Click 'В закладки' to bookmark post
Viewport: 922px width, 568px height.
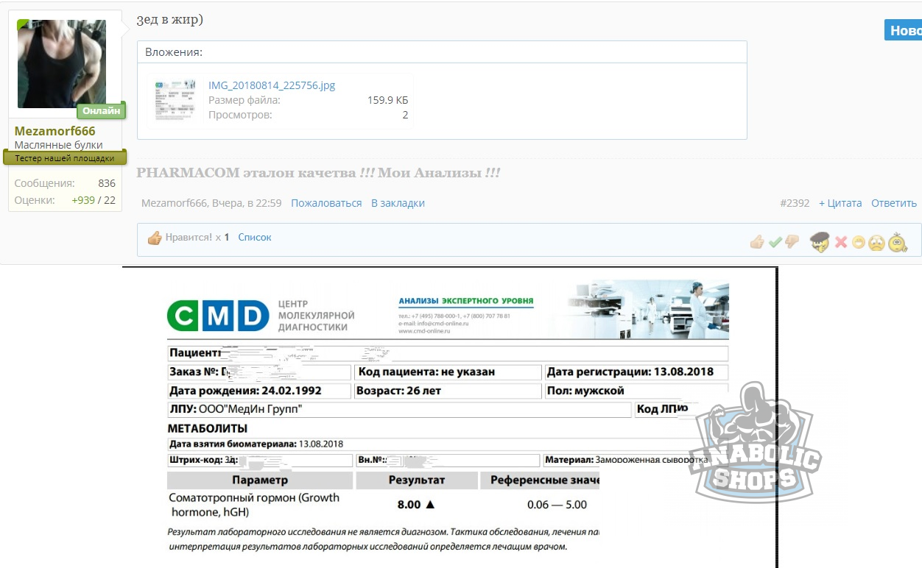point(398,203)
